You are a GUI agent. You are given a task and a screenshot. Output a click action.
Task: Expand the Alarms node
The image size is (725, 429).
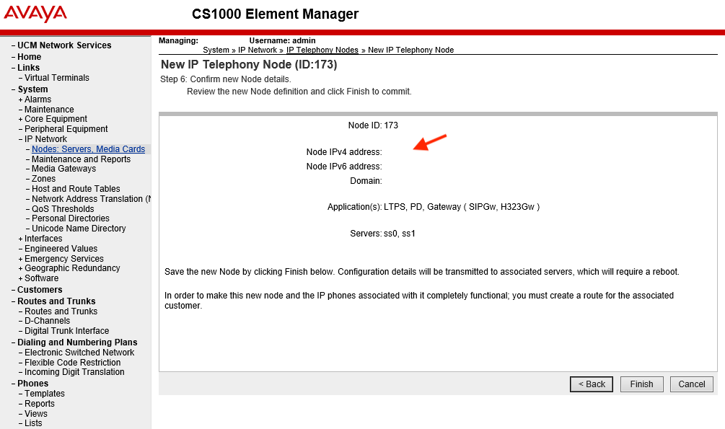(20, 99)
